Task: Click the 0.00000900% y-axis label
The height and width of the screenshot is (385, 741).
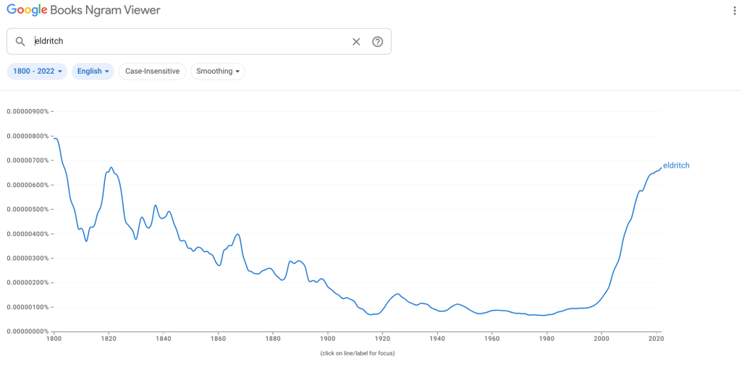Action: (27, 111)
